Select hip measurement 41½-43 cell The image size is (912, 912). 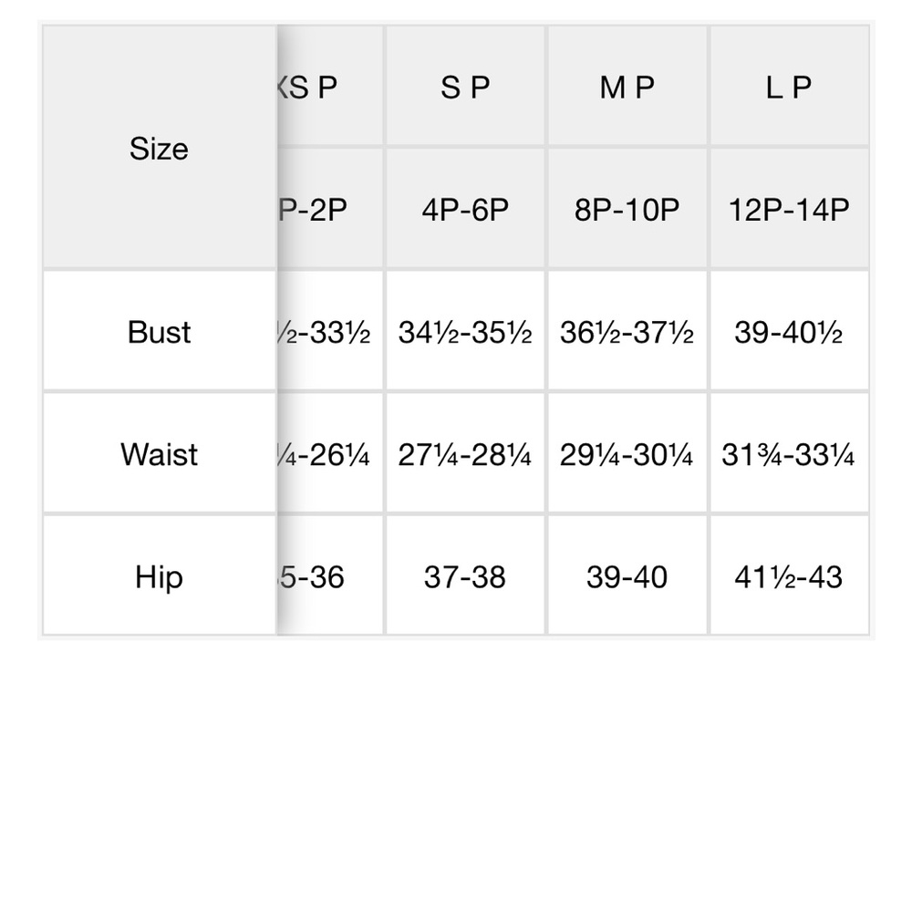pos(789,575)
